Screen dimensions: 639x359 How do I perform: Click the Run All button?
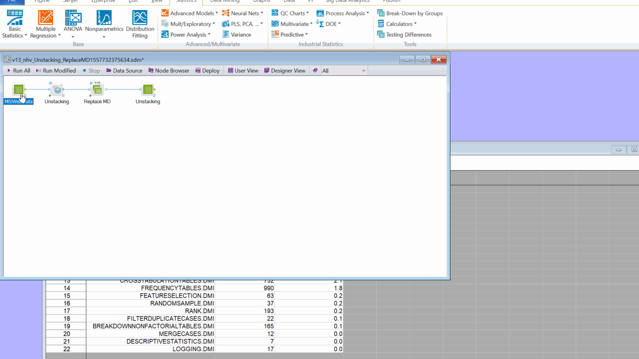(x=18, y=71)
